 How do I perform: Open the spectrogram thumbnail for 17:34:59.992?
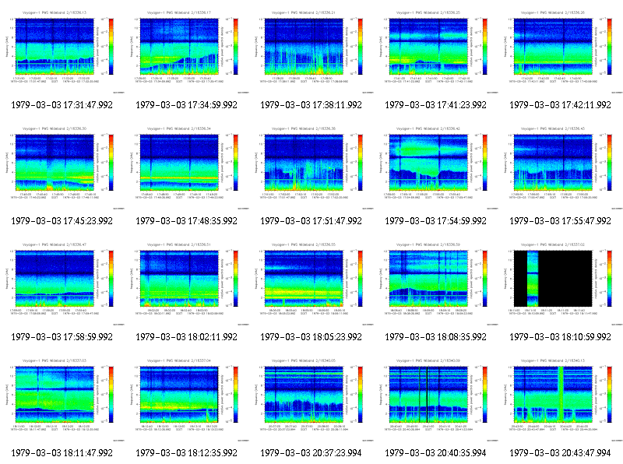point(187,51)
